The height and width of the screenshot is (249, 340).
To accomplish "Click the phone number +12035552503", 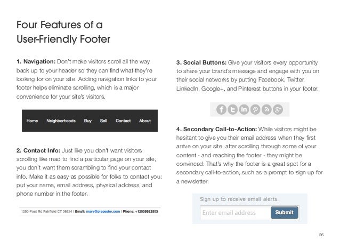I will coord(147,212).
